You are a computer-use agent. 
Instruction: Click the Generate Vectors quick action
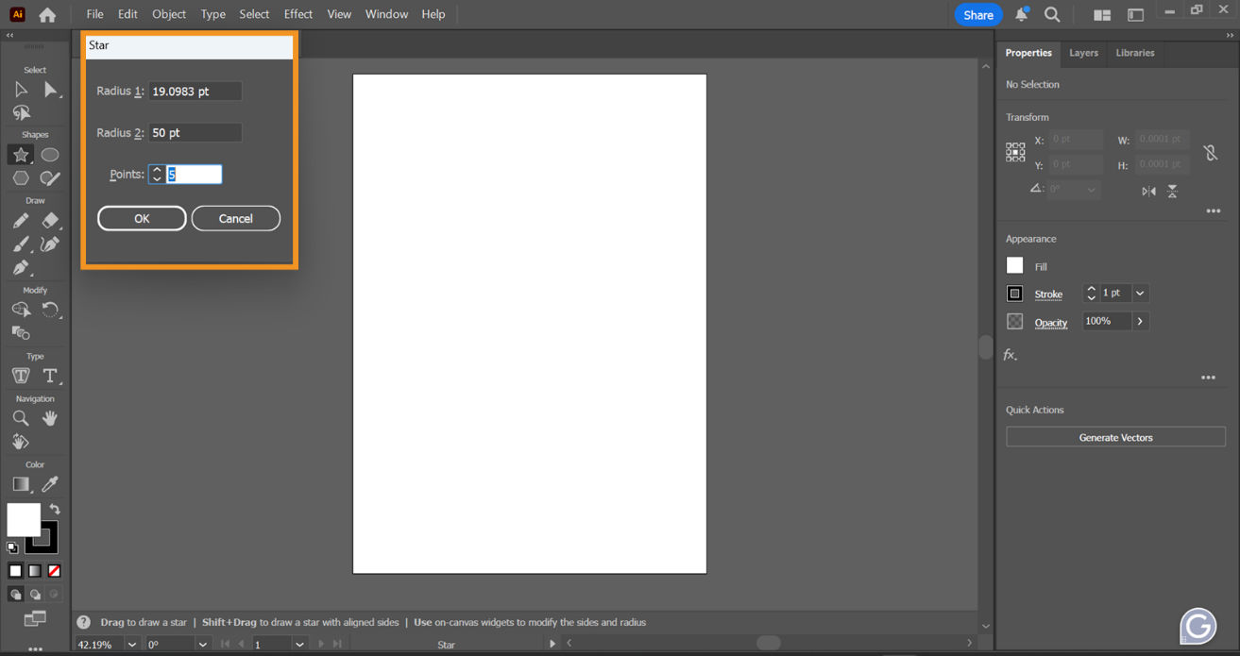[x=1114, y=436]
